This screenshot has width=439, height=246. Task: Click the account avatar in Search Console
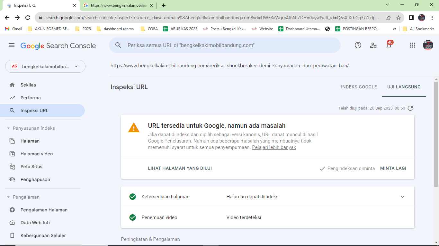428,45
